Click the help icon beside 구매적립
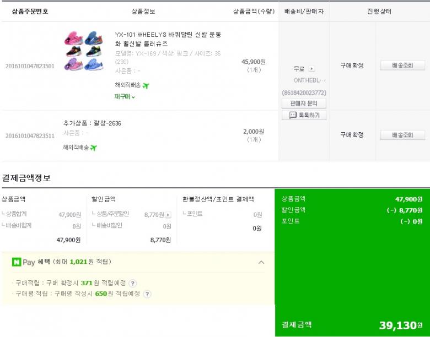 [x=133, y=283]
